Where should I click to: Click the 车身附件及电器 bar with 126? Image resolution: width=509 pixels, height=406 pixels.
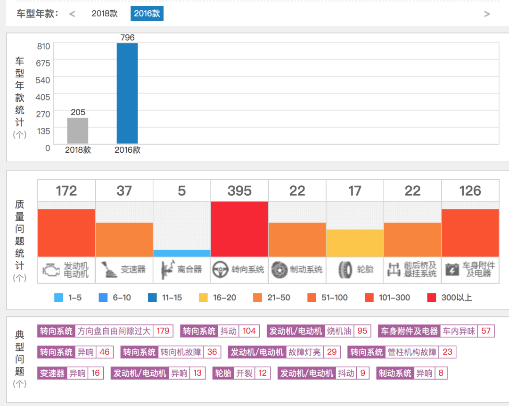pos(470,233)
